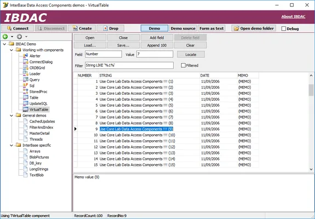Open the About IBDAC link
This screenshot has width=315, height=219.
tap(293, 16)
